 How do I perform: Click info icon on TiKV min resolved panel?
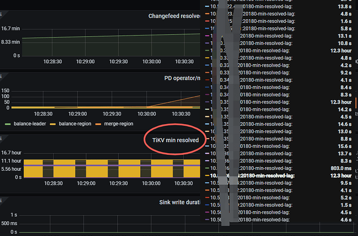pos(2,138)
